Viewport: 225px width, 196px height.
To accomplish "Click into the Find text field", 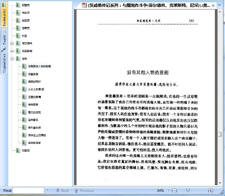I will (28, 190).
